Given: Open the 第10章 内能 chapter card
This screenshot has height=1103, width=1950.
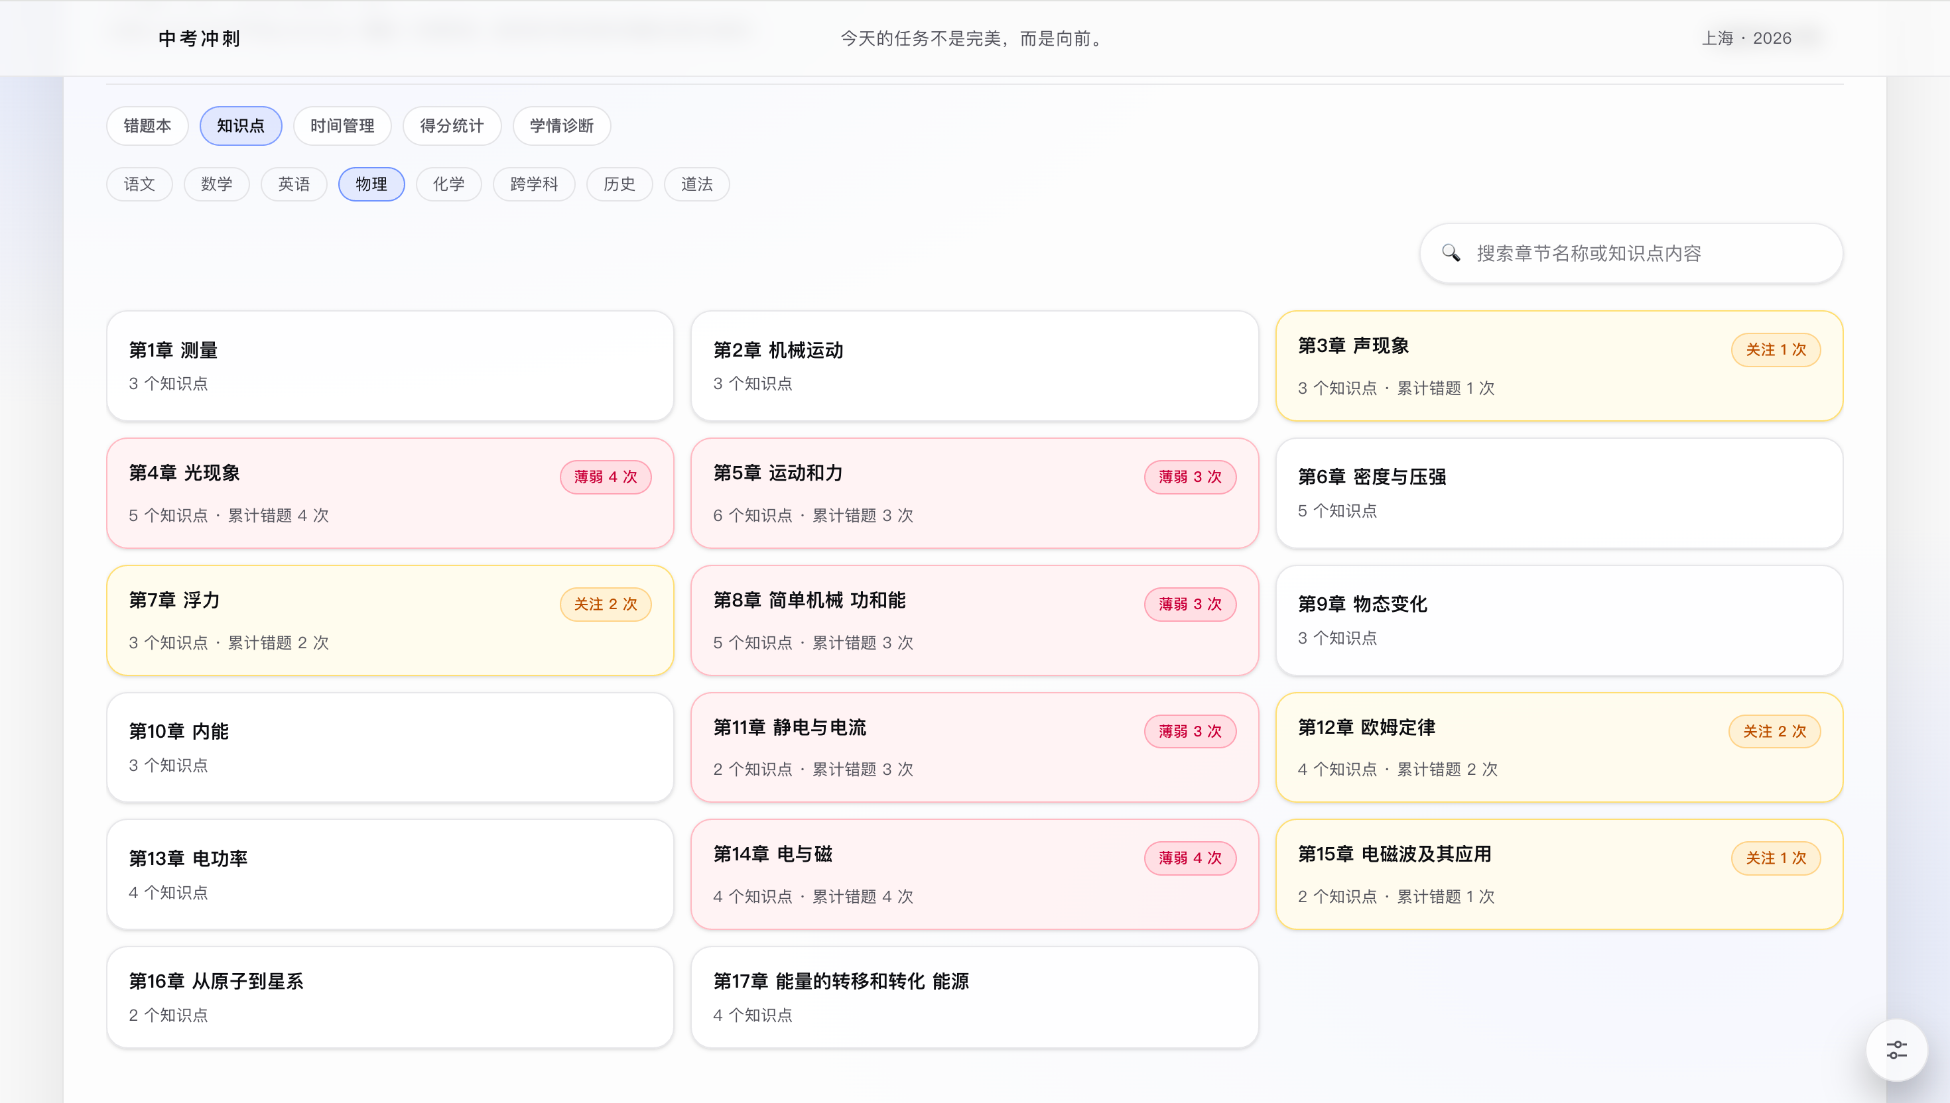Looking at the screenshot, I should [x=389, y=748].
